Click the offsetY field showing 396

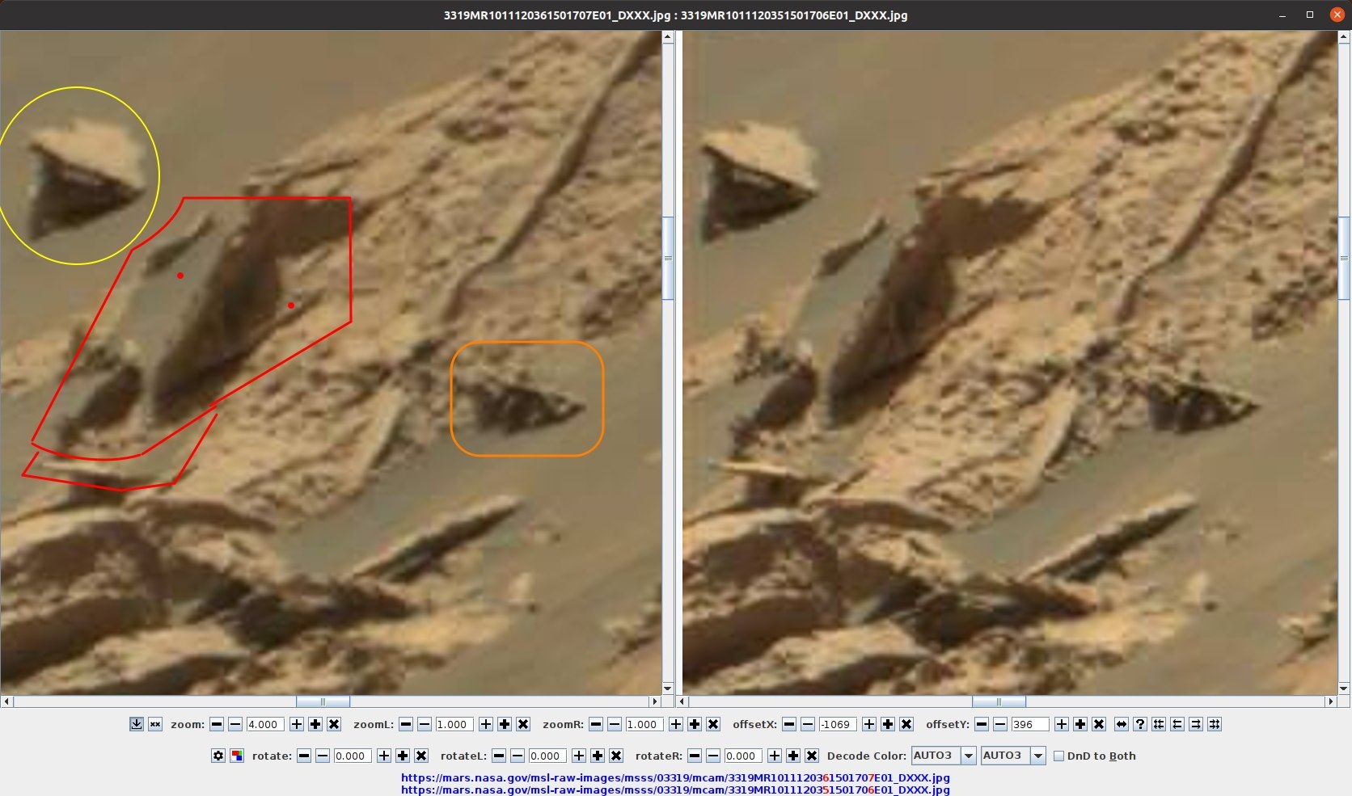1030,724
